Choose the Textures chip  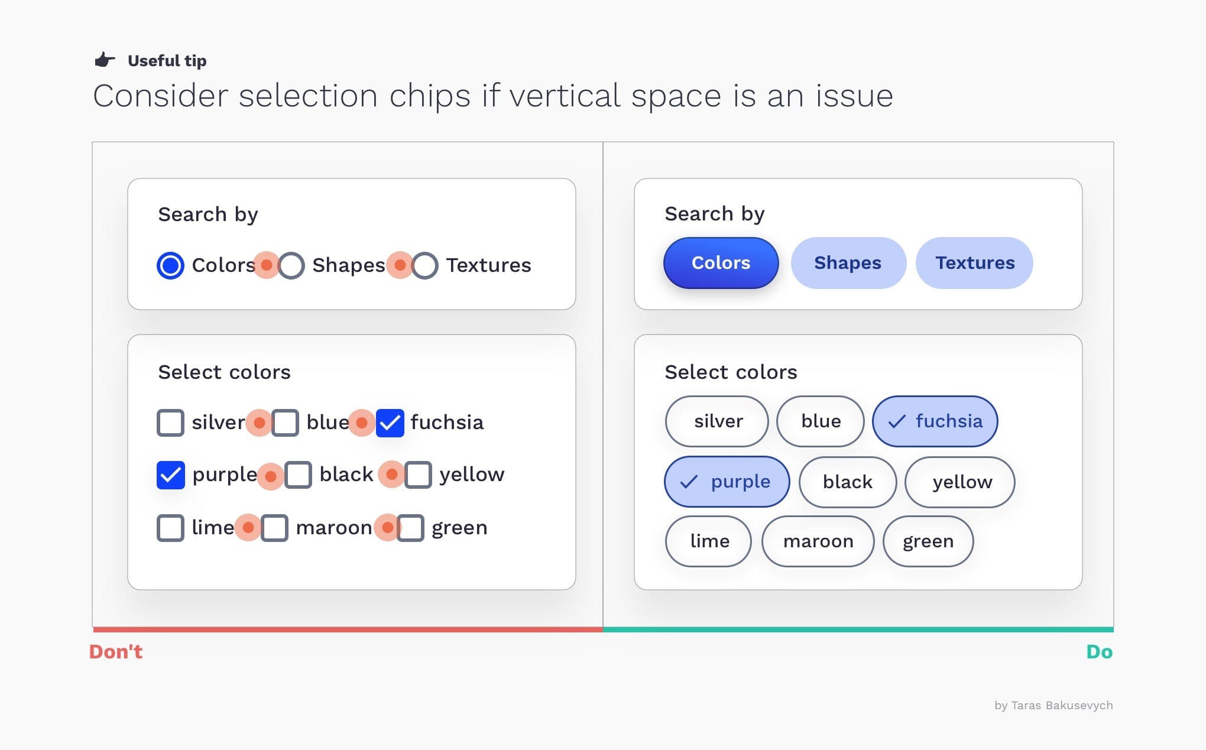974,263
